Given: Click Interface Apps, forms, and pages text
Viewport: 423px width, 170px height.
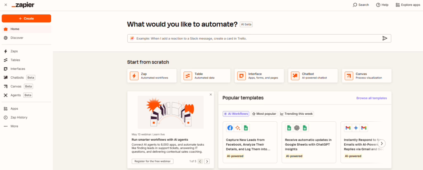Looking at the screenshot, I should (263, 76).
